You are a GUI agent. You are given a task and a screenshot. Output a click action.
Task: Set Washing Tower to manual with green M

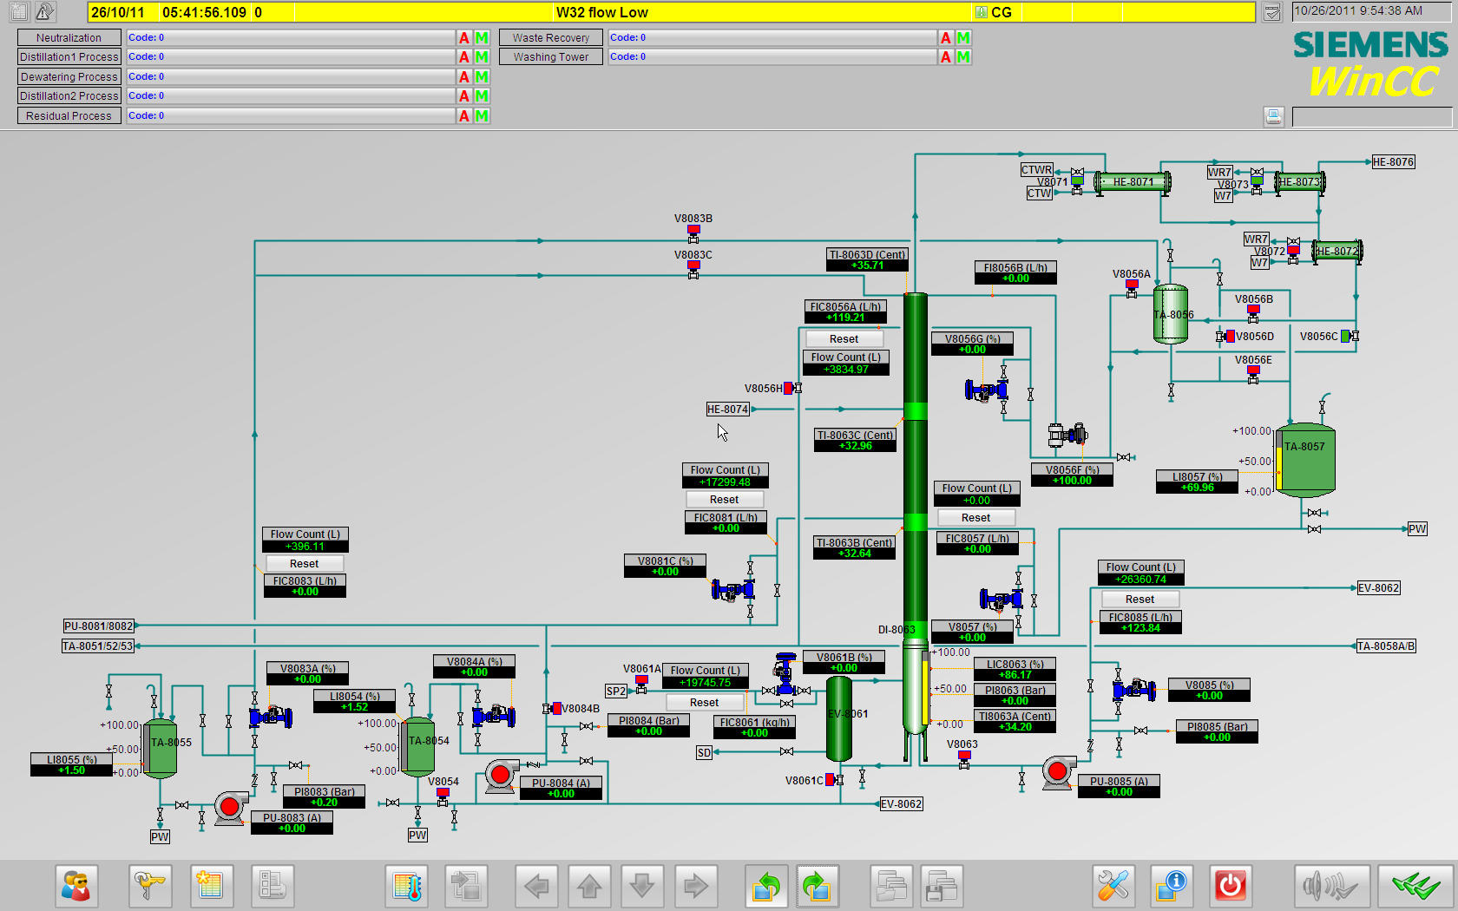pyautogui.click(x=963, y=57)
